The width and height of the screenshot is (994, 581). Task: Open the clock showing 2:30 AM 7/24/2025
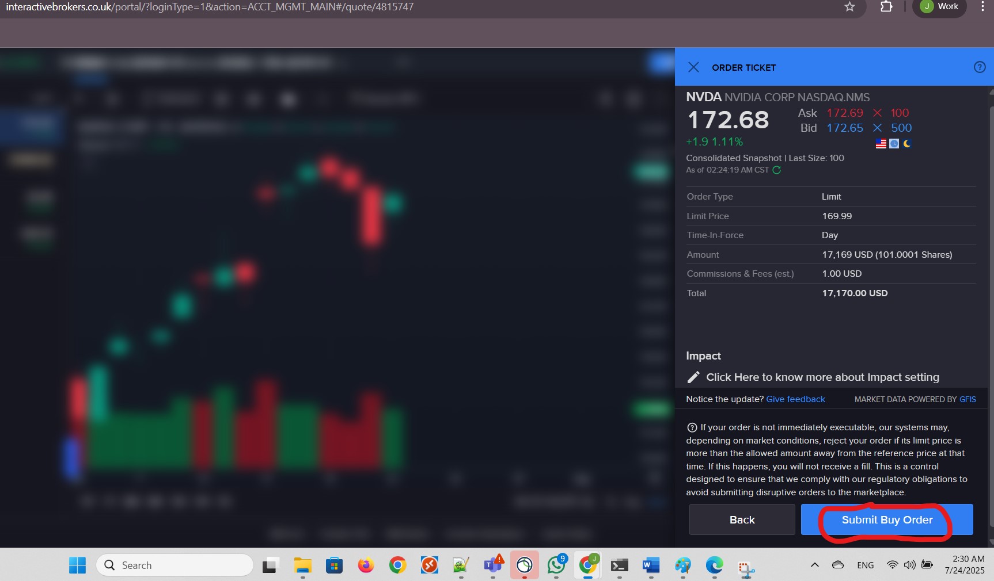click(965, 565)
